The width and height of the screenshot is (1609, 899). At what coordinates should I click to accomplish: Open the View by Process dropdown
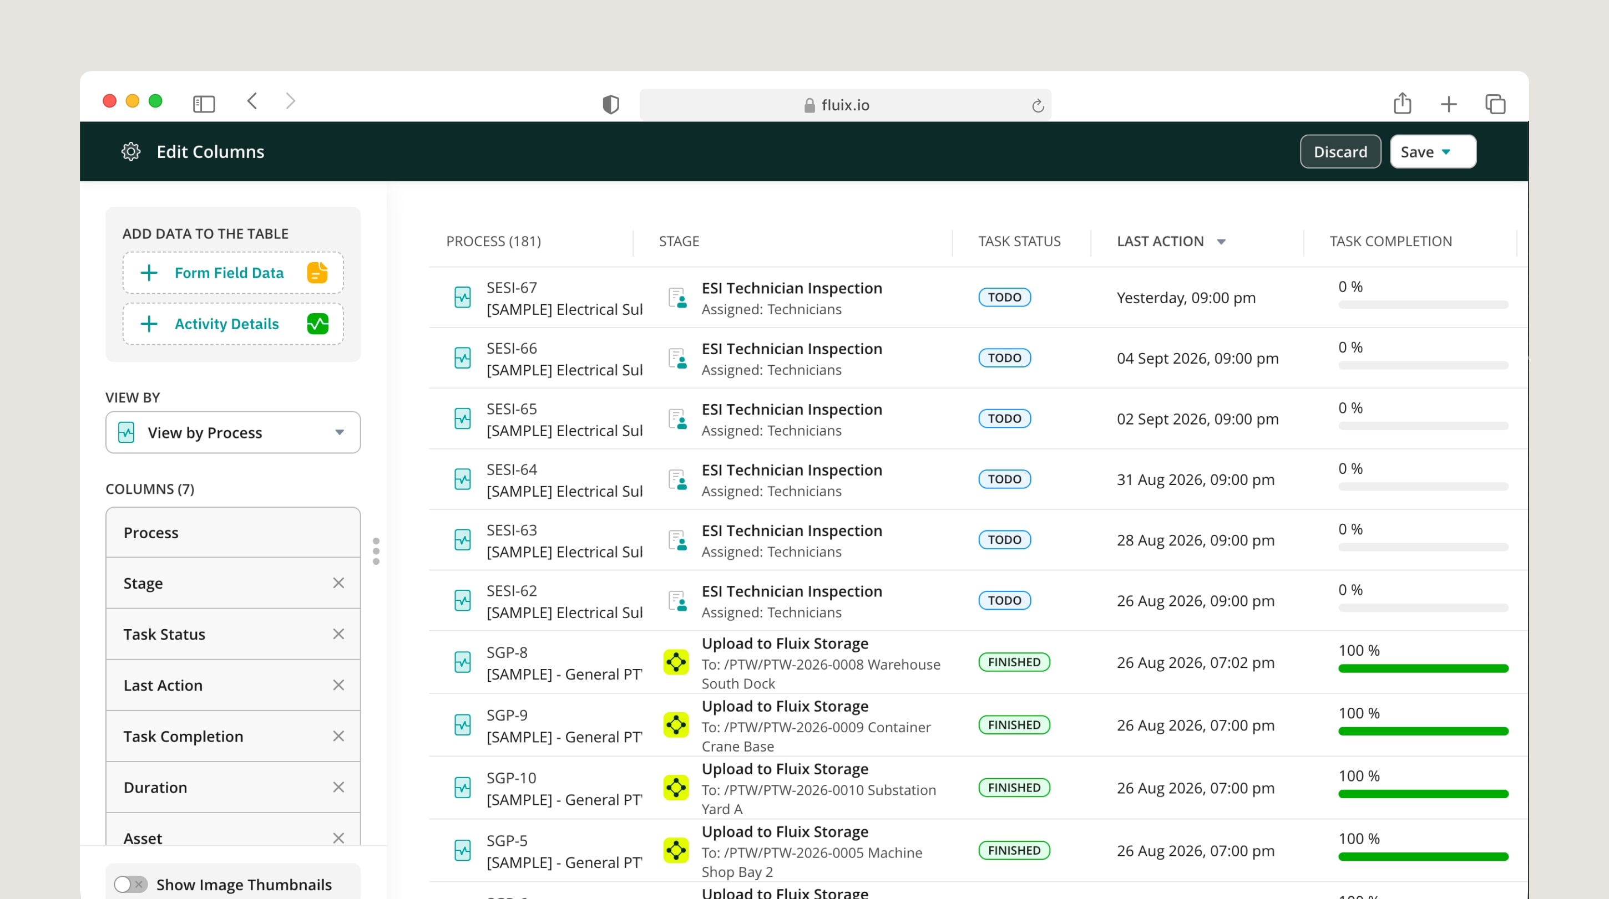pyautogui.click(x=233, y=432)
